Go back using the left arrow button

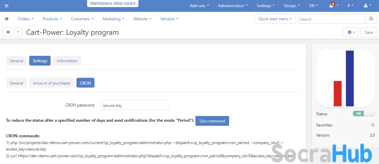tap(8, 32)
